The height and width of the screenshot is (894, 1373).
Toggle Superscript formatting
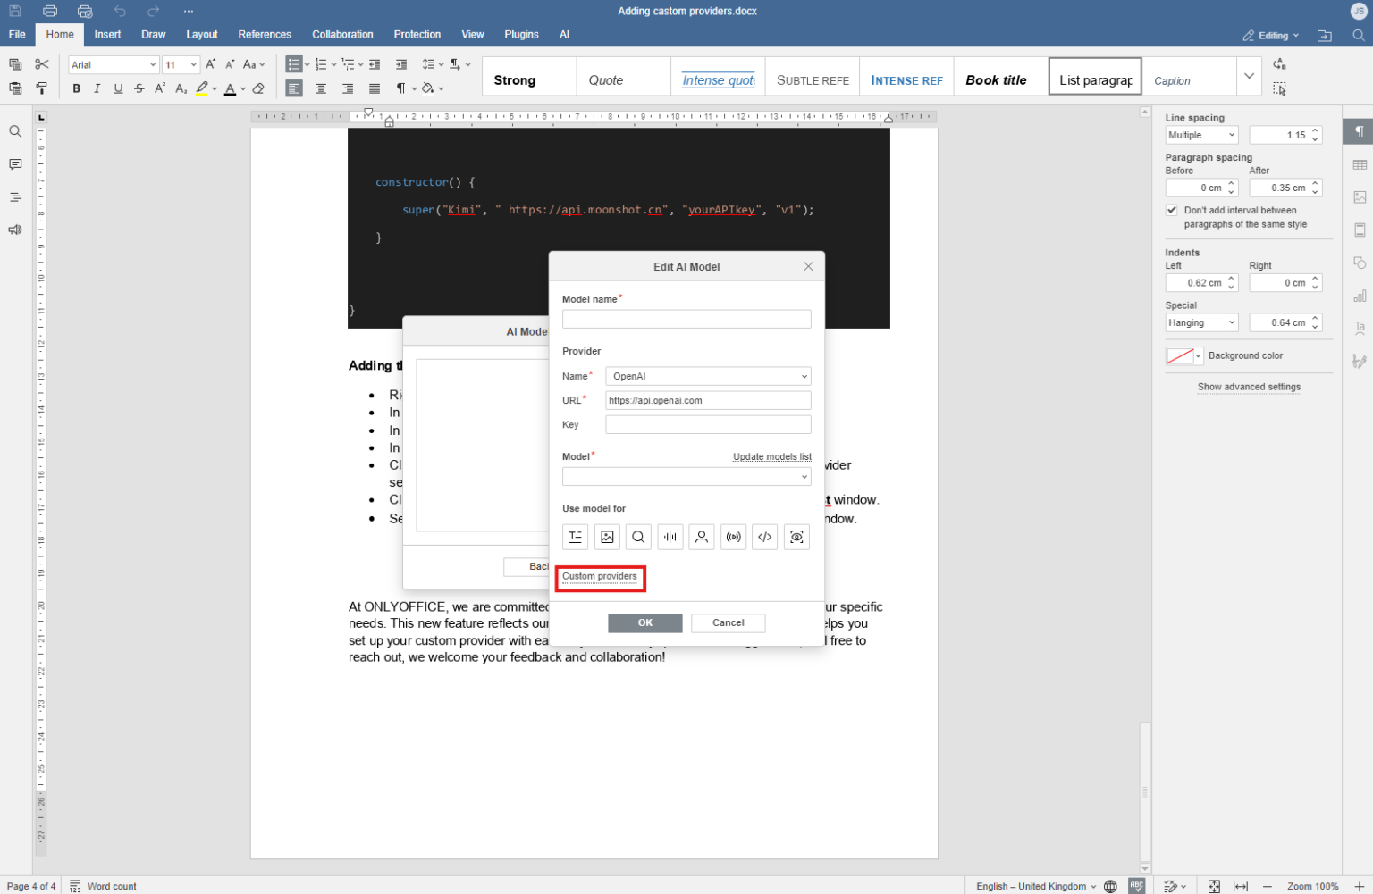point(160,88)
